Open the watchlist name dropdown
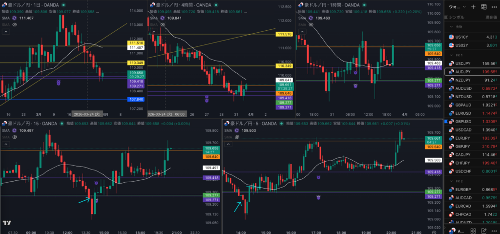This screenshot has height=234, width=500. pos(457,7)
